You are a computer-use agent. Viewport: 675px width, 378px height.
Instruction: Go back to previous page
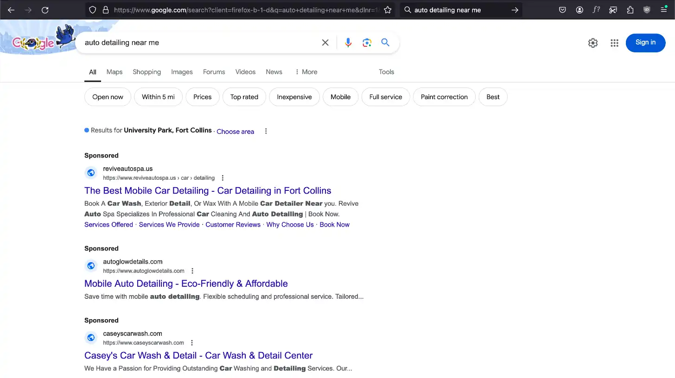(x=11, y=10)
